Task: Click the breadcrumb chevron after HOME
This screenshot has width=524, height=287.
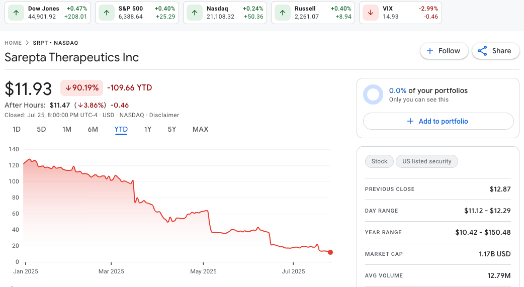Action: point(27,43)
